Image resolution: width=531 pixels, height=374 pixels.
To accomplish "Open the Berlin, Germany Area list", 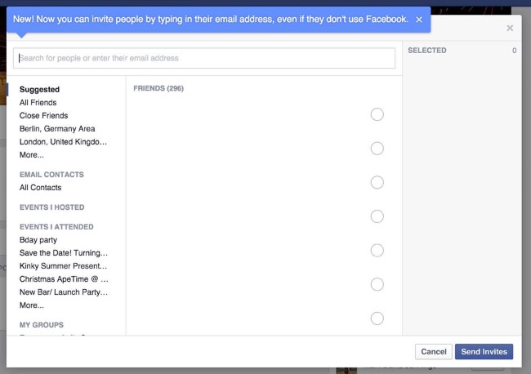I will click(57, 129).
